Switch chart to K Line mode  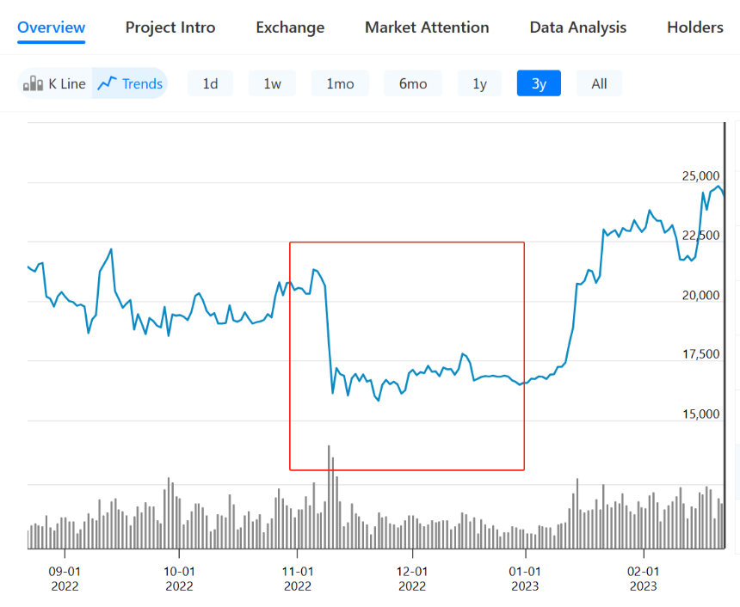tap(55, 83)
